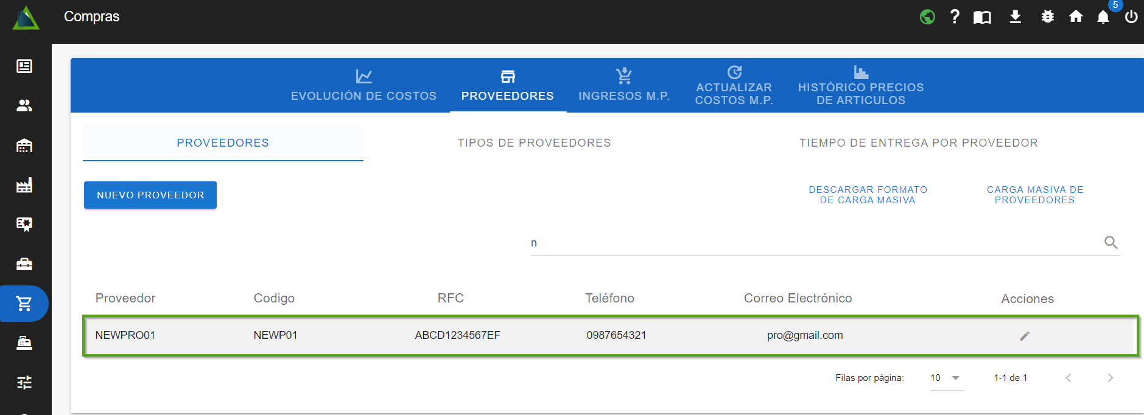Click Descargar Formato de Carga Masiva link
The width and height of the screenshot is (1144, 415).
coord(868,195)
